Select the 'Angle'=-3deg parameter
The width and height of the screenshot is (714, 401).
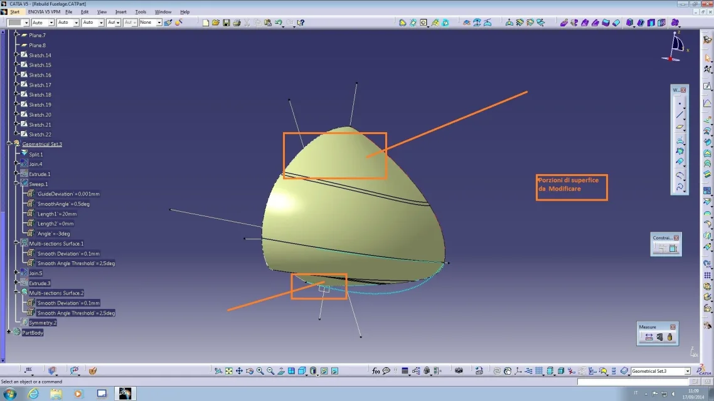click(x=53, y=234)
